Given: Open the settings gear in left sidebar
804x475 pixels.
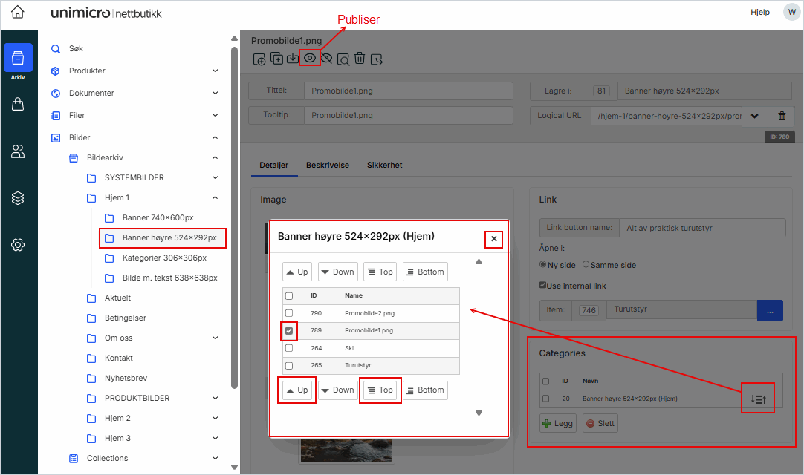Looking at the screenshot, I should click(19, 245).
